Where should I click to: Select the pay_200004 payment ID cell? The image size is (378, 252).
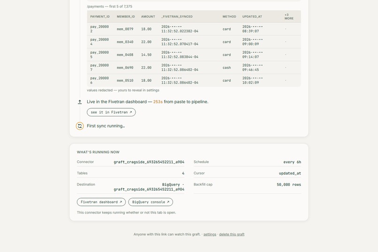(x=99, y=42)
